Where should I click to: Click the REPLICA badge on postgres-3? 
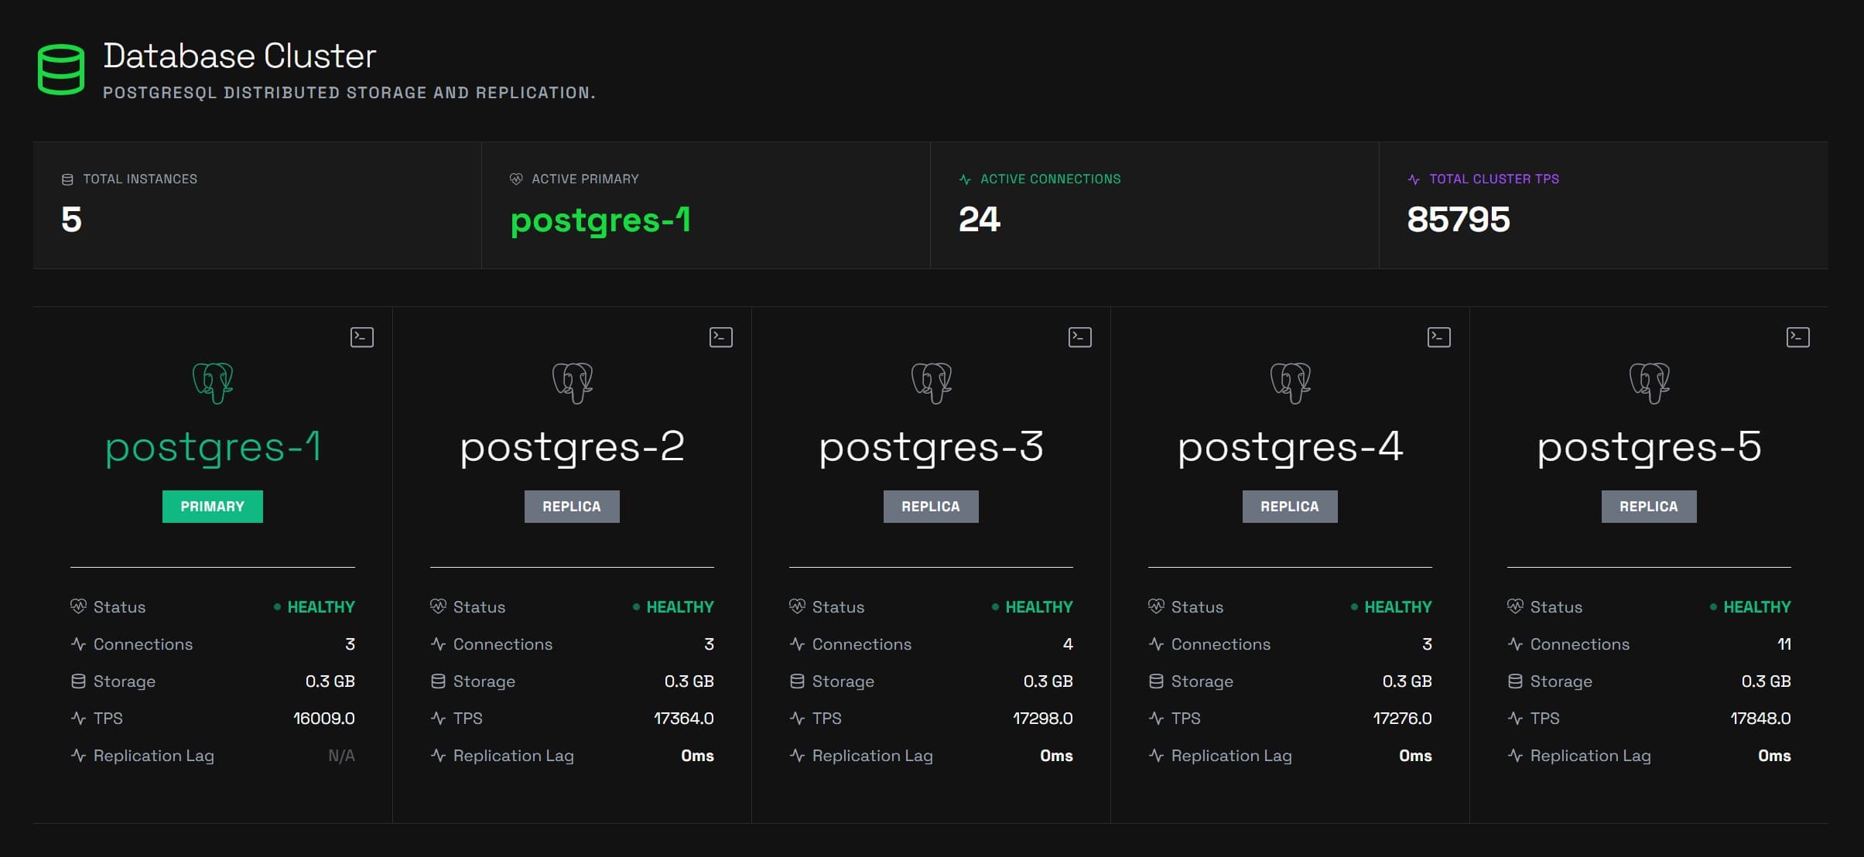pyautogui.click(x=931, y=507)
